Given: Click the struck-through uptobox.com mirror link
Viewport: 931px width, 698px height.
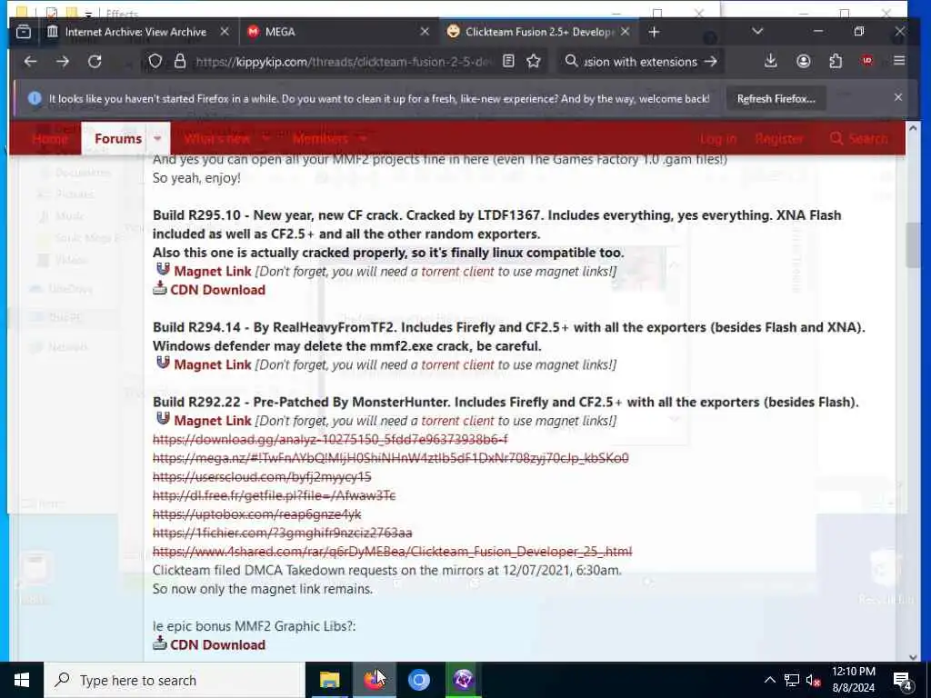Looking at the screenshot, I should (256, 514).
